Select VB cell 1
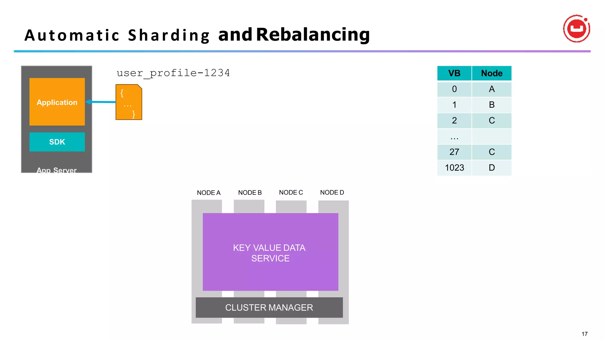 tap(454, 105)
